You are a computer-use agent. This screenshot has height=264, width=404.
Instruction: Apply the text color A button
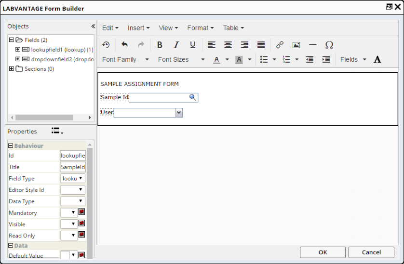pyautogui.click(x=216, y=60)
